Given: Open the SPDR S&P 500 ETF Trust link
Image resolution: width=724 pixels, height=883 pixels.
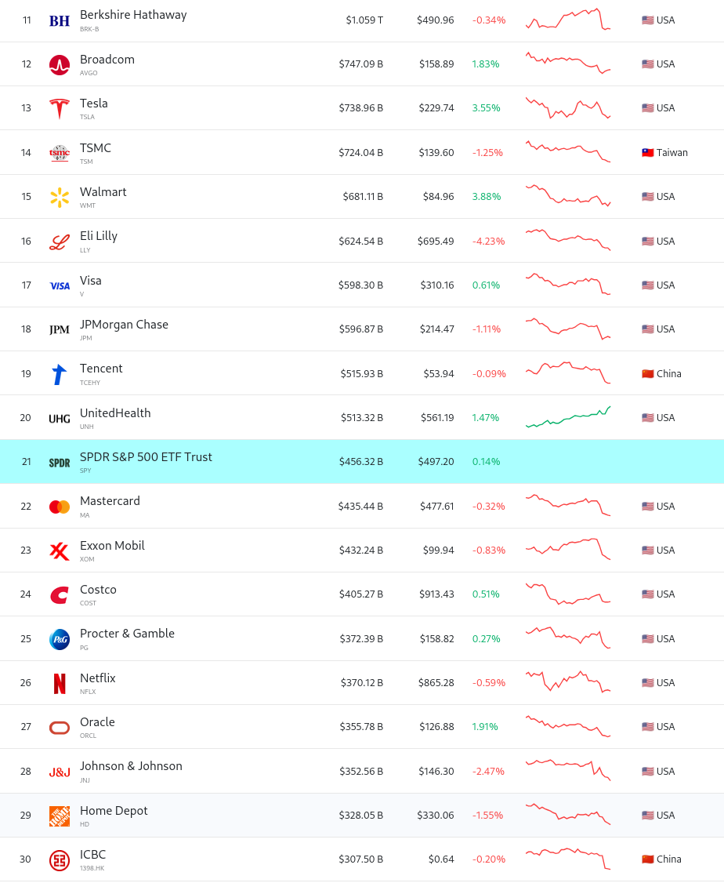Looking at the screenshot, I should point(147,456).
